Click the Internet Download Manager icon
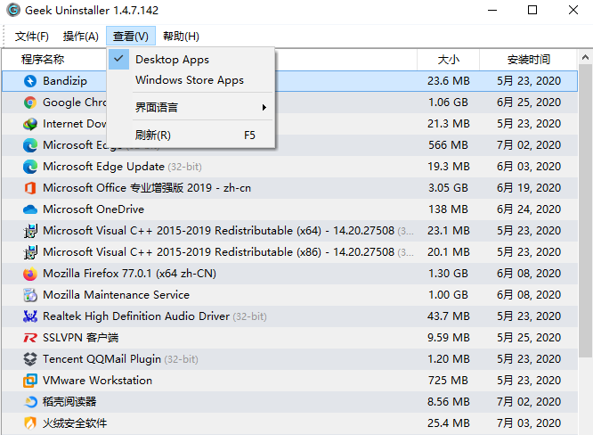This screenshot has height=435, width=593. click(x=30, y=124)
